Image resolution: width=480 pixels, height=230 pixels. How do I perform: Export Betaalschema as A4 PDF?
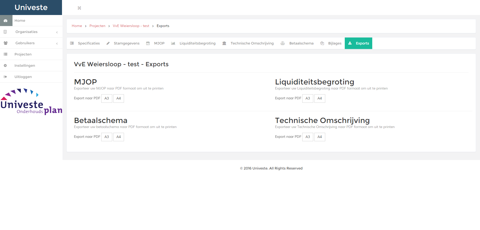click(x=118, y=137)
